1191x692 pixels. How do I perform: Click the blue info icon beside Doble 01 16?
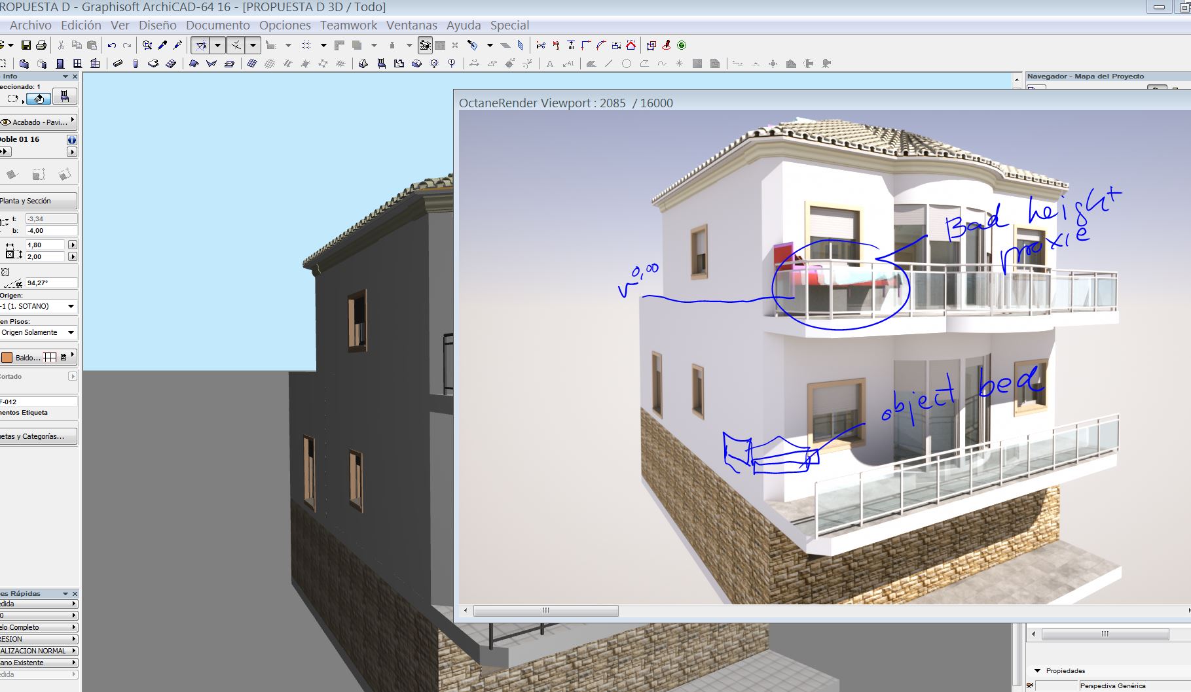72,139
